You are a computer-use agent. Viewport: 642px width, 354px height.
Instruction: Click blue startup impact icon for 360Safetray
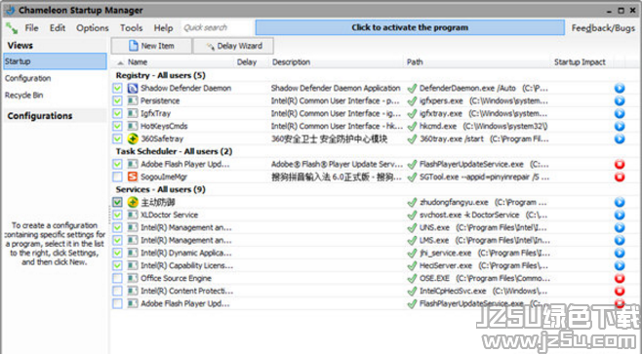pyautogui.click(x=620, y=138)
